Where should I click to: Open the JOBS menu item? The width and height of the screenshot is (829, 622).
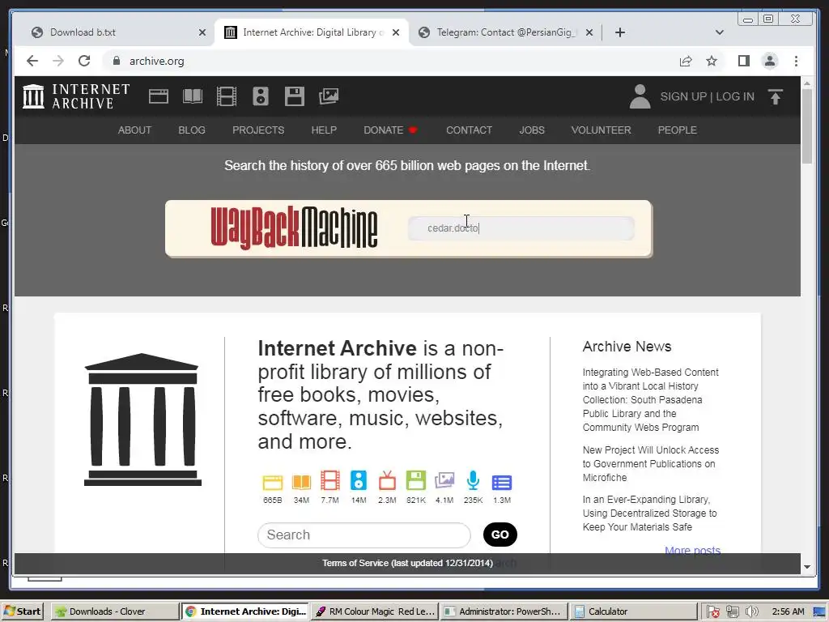[531, 130]
